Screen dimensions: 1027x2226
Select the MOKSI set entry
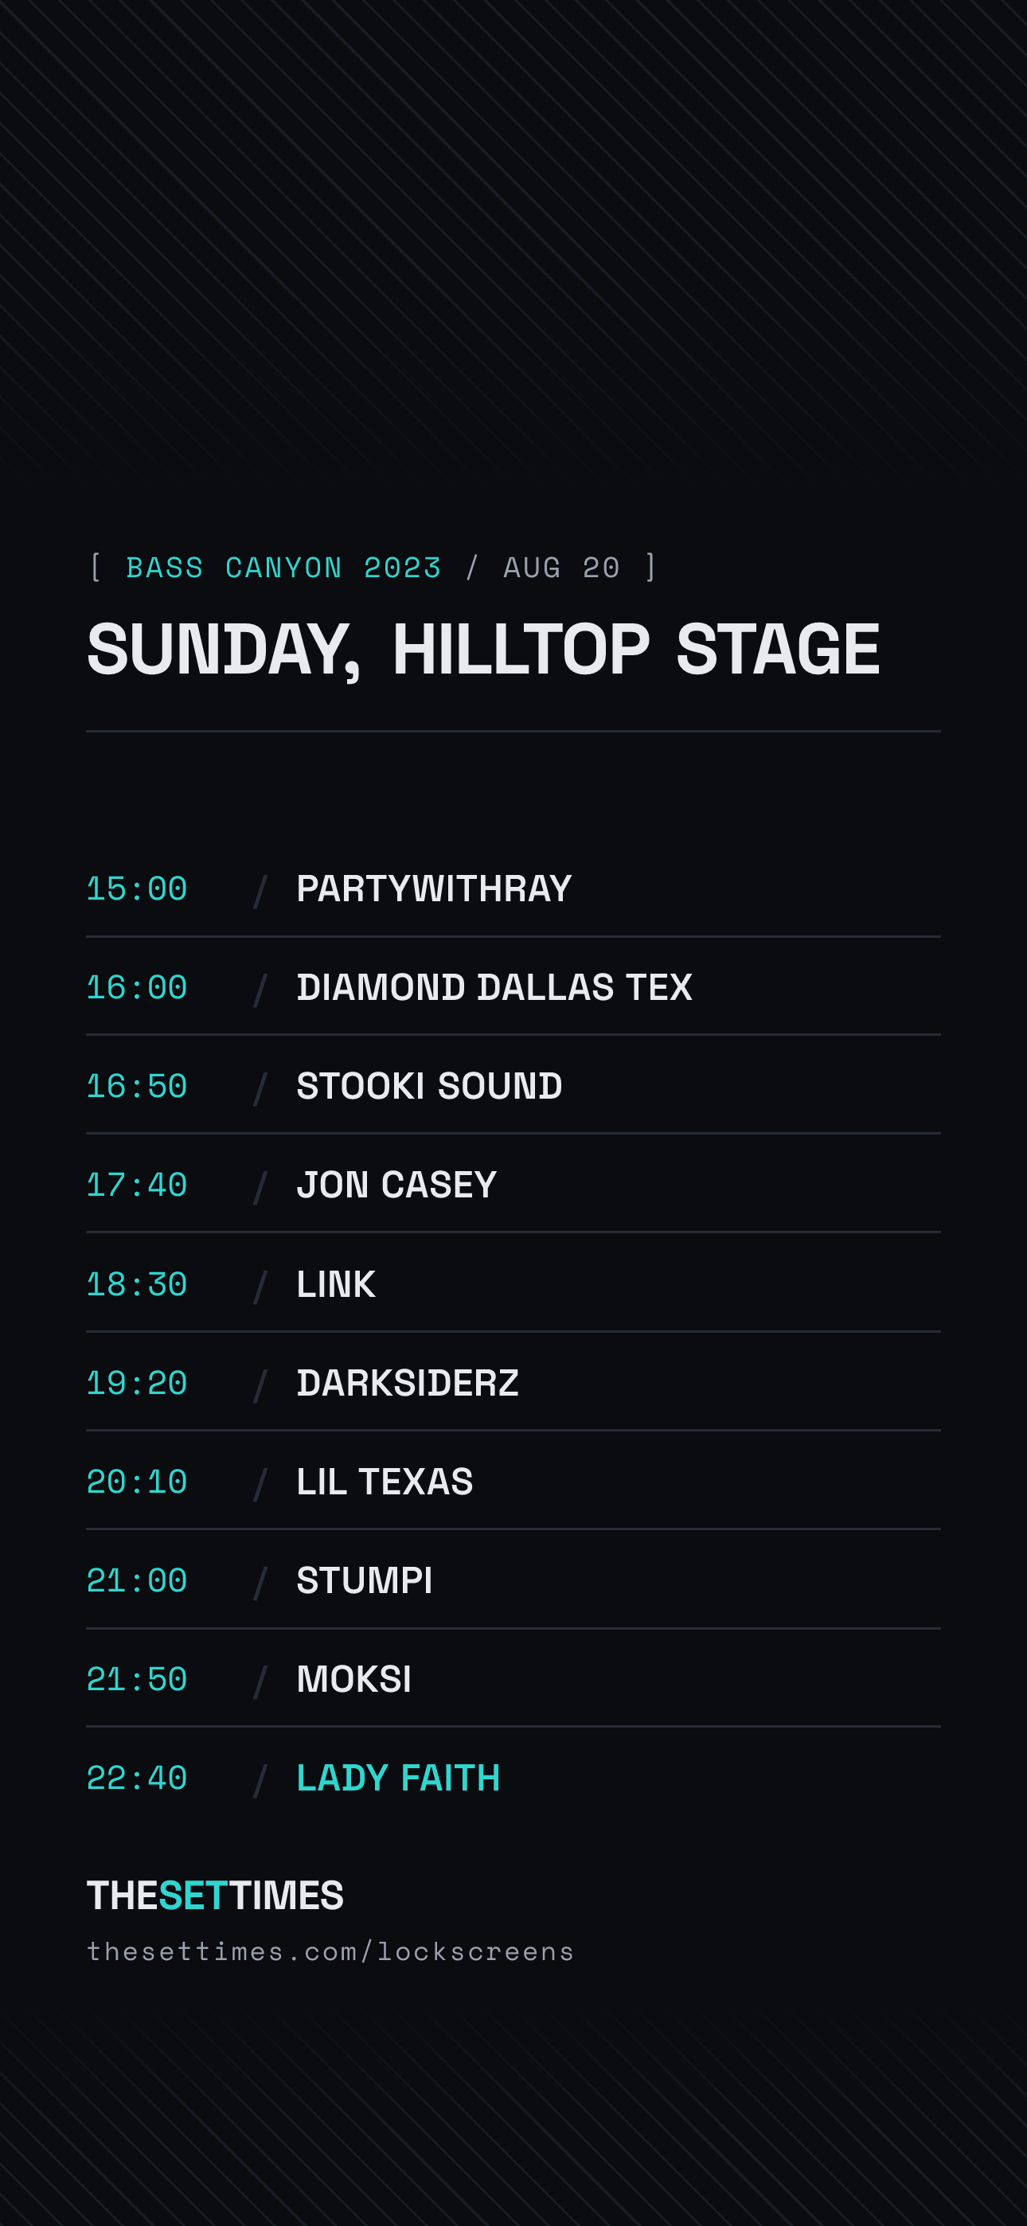[x=513, y=1678]
